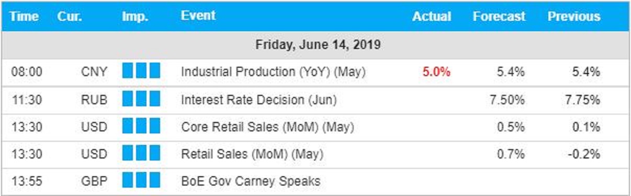Click the importance icon on GBP row
The width and height of the screenshot is (631, 196).
tap(141, 181)
